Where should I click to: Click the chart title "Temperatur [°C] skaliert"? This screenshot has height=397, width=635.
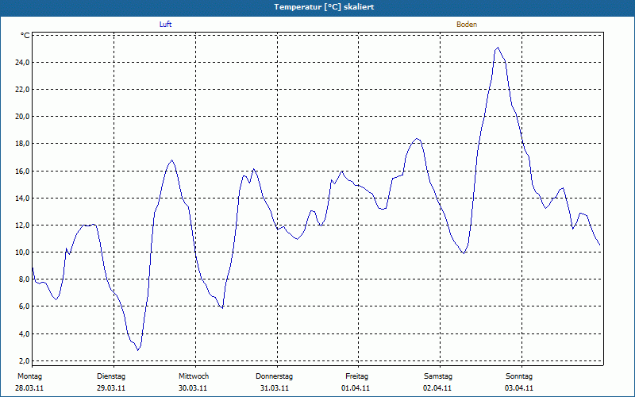[x=324, y=7]
